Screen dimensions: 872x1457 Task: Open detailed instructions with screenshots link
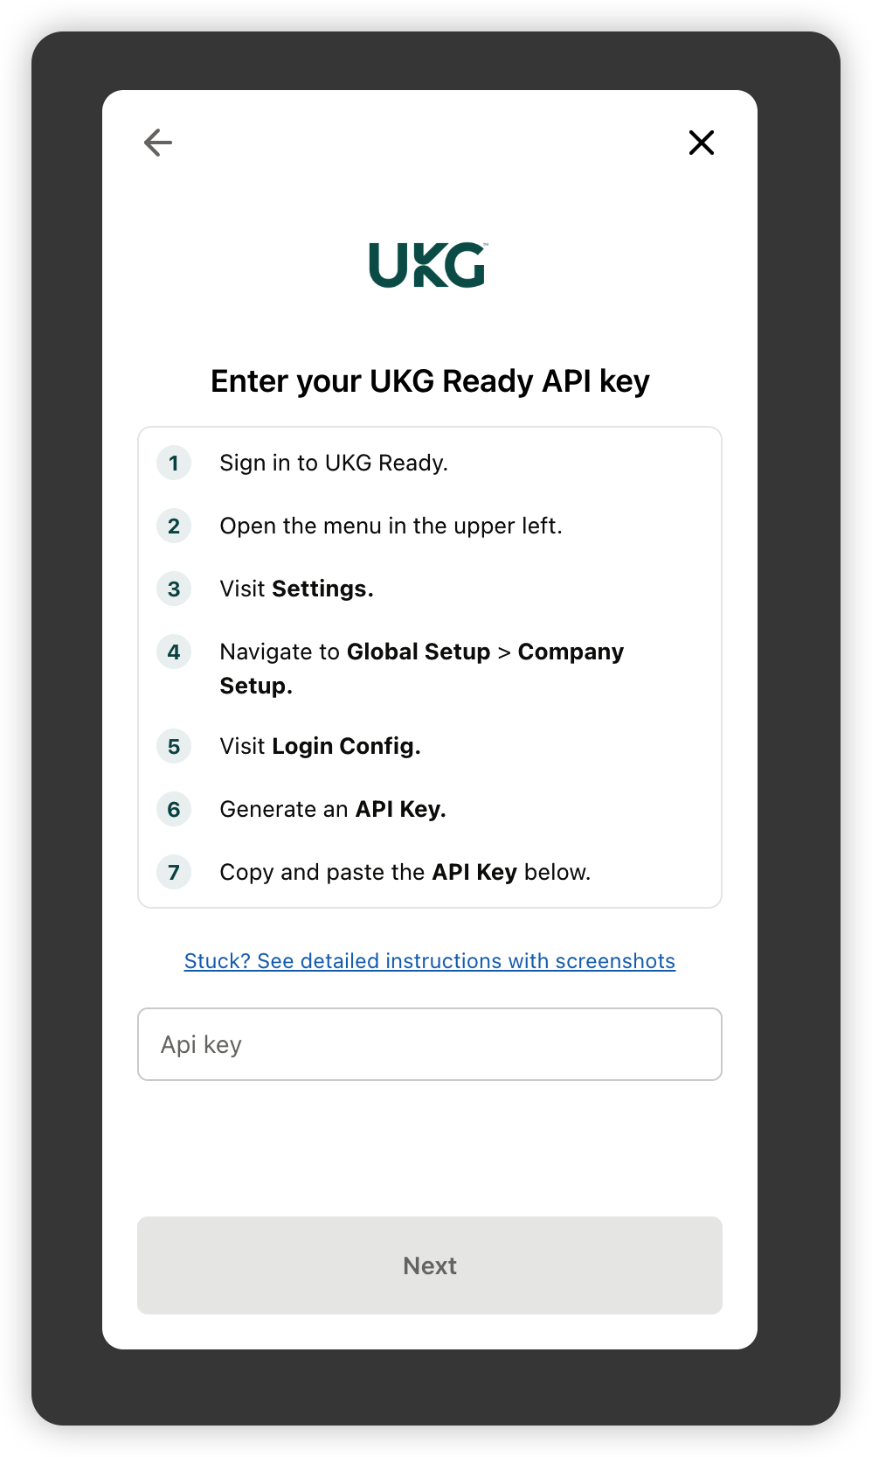click(430, 961)
